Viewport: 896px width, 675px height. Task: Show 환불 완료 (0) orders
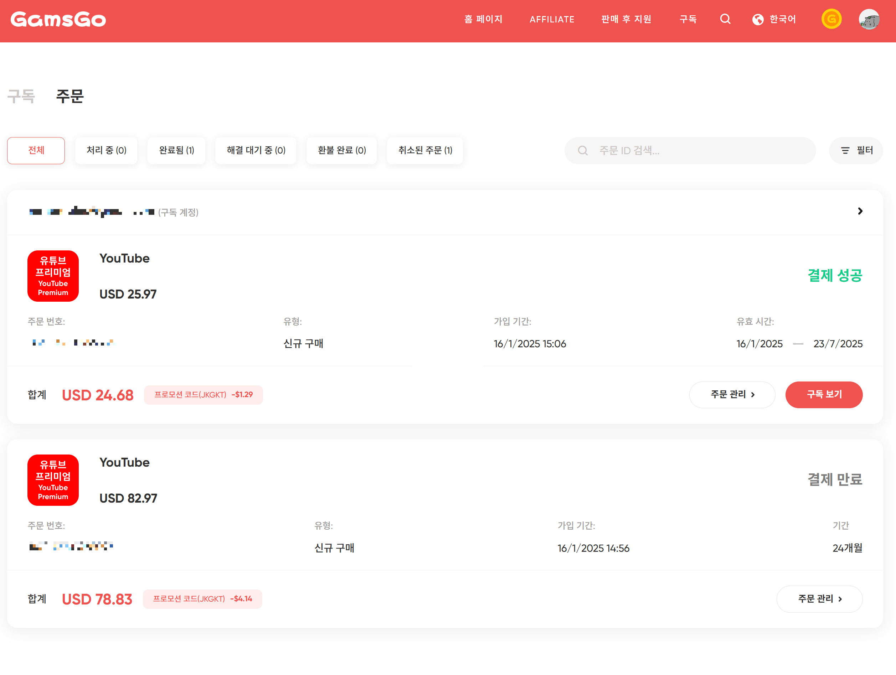click(x=341, y=151)
